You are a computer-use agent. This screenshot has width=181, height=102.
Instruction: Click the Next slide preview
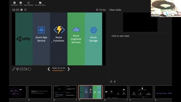[x=140, y=22]
